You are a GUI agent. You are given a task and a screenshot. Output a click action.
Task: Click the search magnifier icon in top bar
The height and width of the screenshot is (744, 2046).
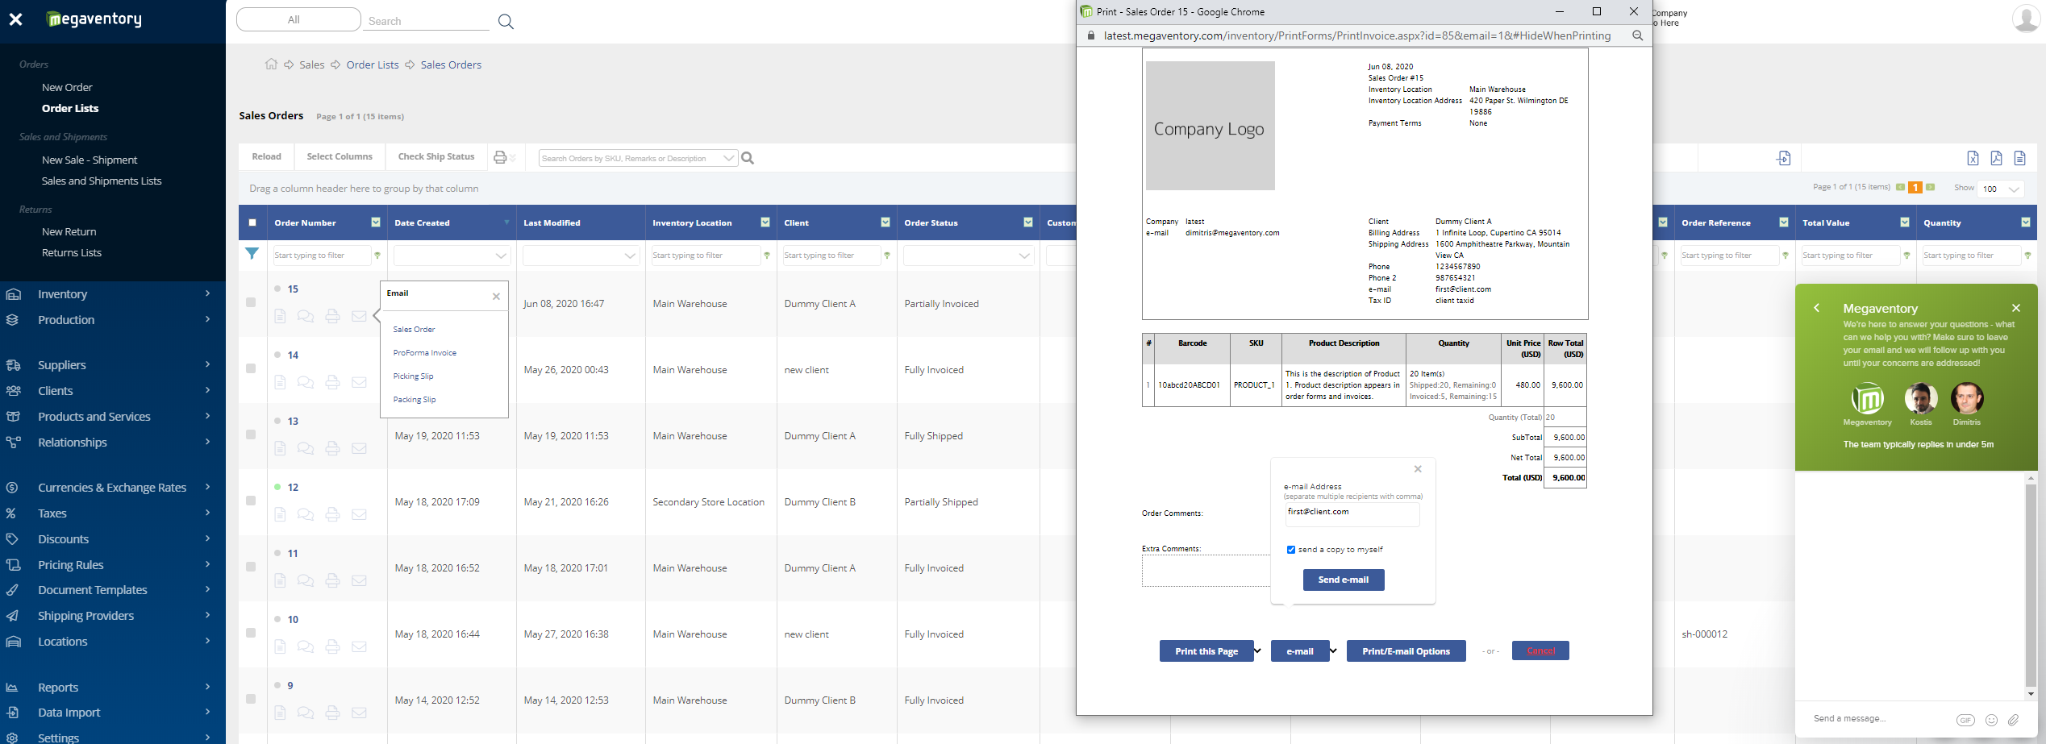click(x=506, y=22)
